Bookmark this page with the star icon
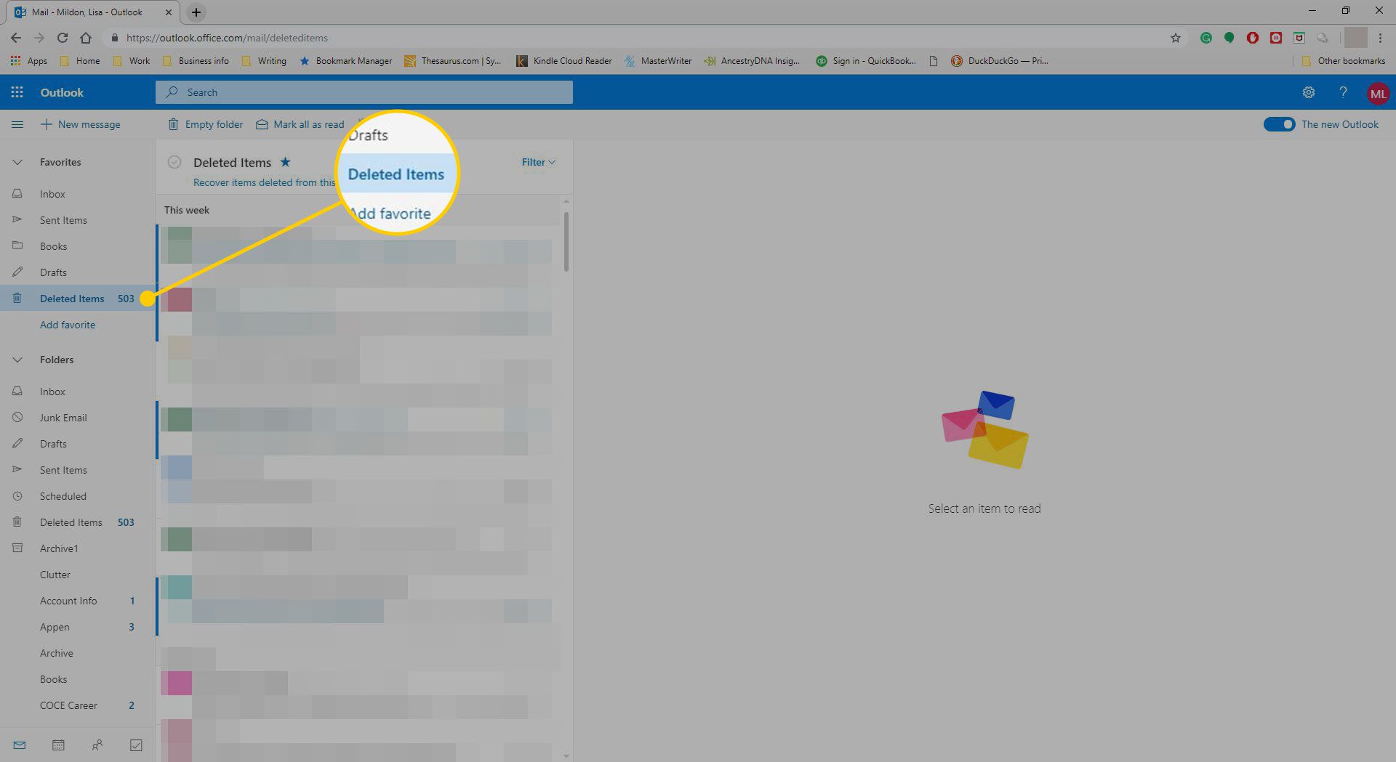Screen dimensions: 1396x762 click(1176, 38)
